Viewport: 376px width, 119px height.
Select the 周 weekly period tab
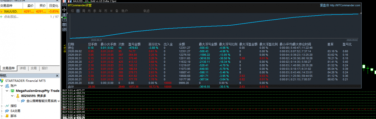84,11
